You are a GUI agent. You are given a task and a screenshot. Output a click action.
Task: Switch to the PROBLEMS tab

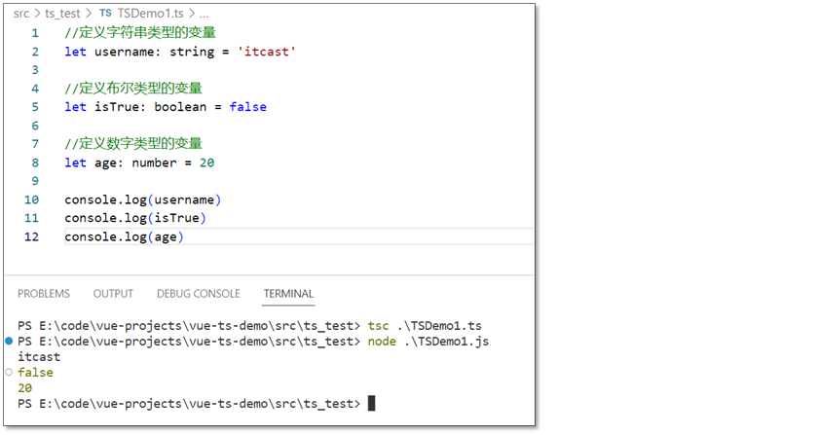(x=44, y=294)
